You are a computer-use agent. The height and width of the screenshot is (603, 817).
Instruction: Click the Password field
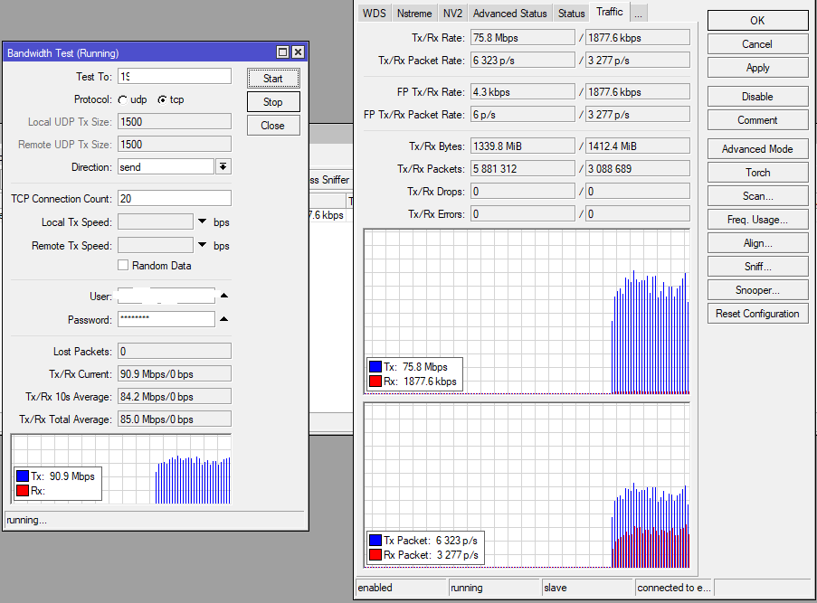[x=166, y=319]
